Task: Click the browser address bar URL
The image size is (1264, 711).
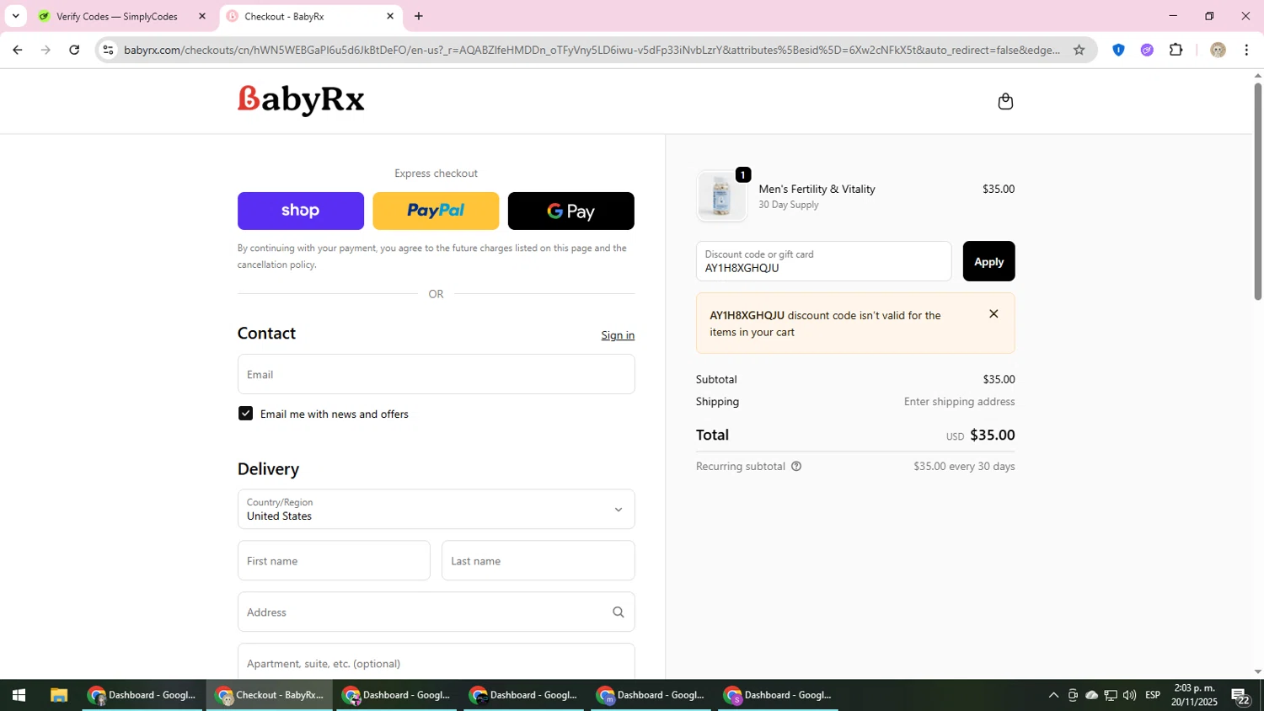Action: click(x=590, y=50)
